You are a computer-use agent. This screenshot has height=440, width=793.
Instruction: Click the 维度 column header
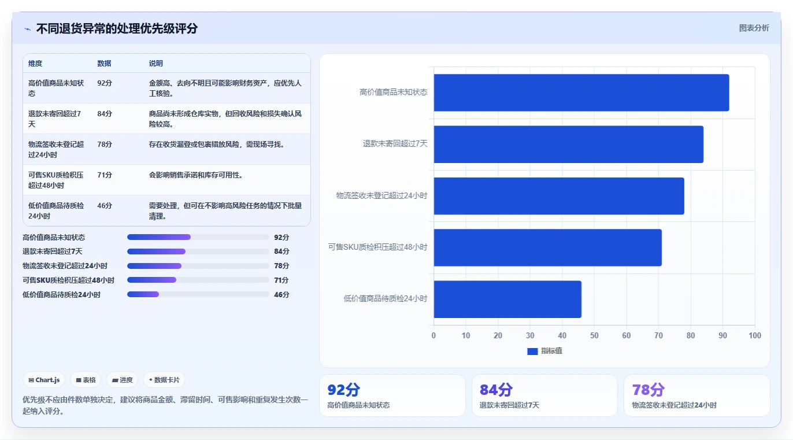click(35, 64)
